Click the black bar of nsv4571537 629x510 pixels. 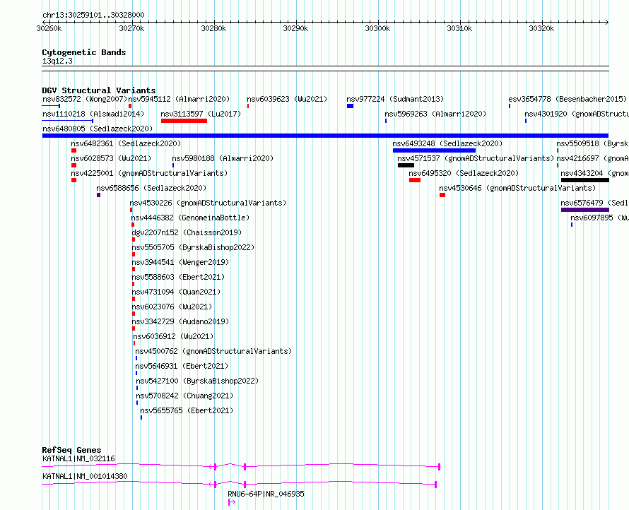coord(406,165)
